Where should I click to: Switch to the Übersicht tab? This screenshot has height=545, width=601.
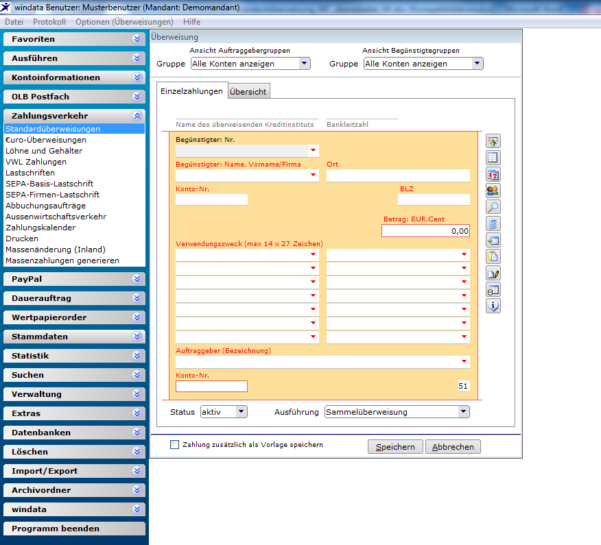[248, 92]
